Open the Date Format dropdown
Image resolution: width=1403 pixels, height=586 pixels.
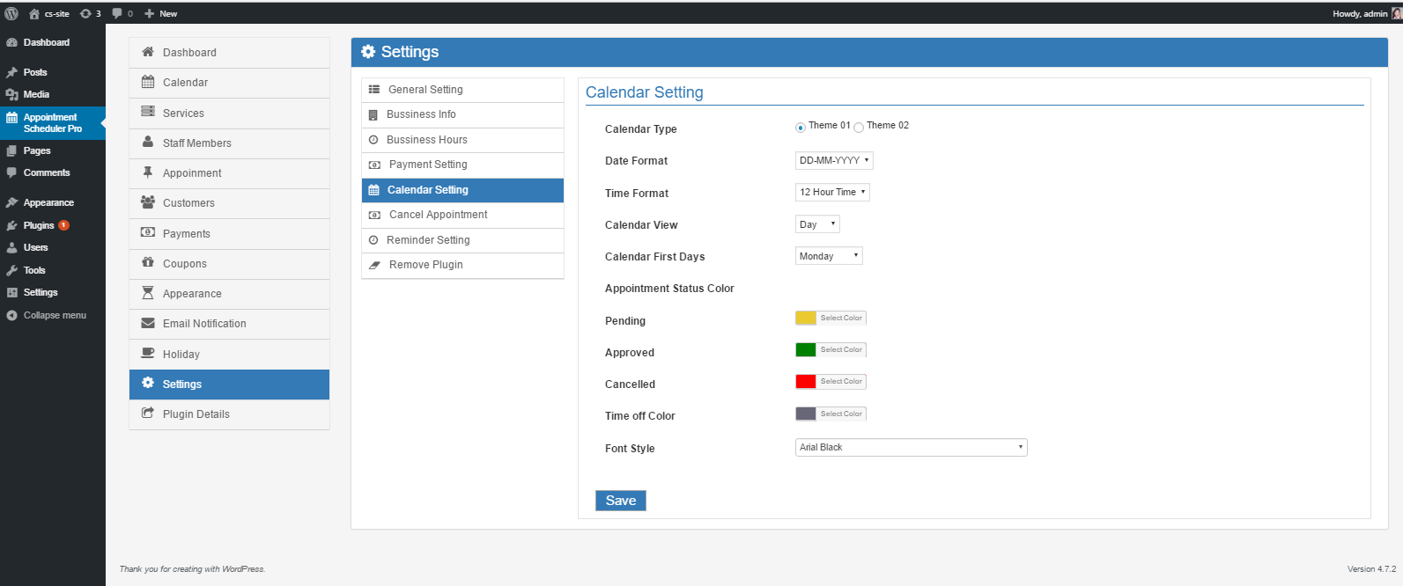(833, 160)
